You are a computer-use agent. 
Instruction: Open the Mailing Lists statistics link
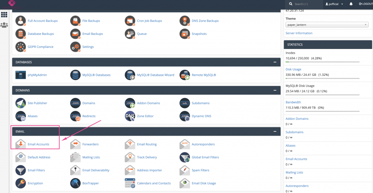point(294,172)
